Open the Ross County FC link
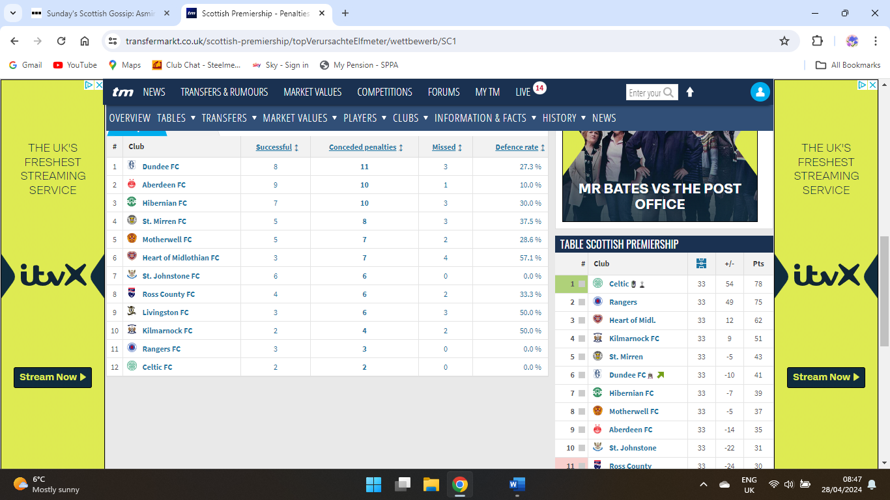This screenshot has width=890, height=500. (x=168, y=294)
